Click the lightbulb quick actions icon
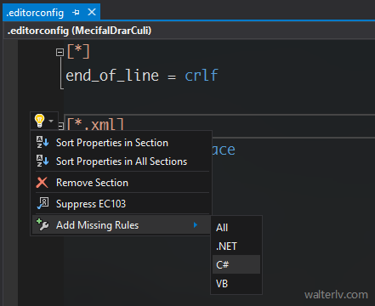Screen dimensions: 375x306 39,121
